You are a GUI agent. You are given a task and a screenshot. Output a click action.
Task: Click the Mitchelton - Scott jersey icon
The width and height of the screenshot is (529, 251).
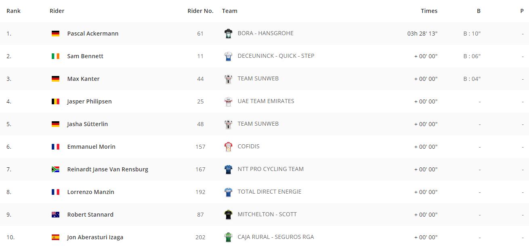pos(228,215)
